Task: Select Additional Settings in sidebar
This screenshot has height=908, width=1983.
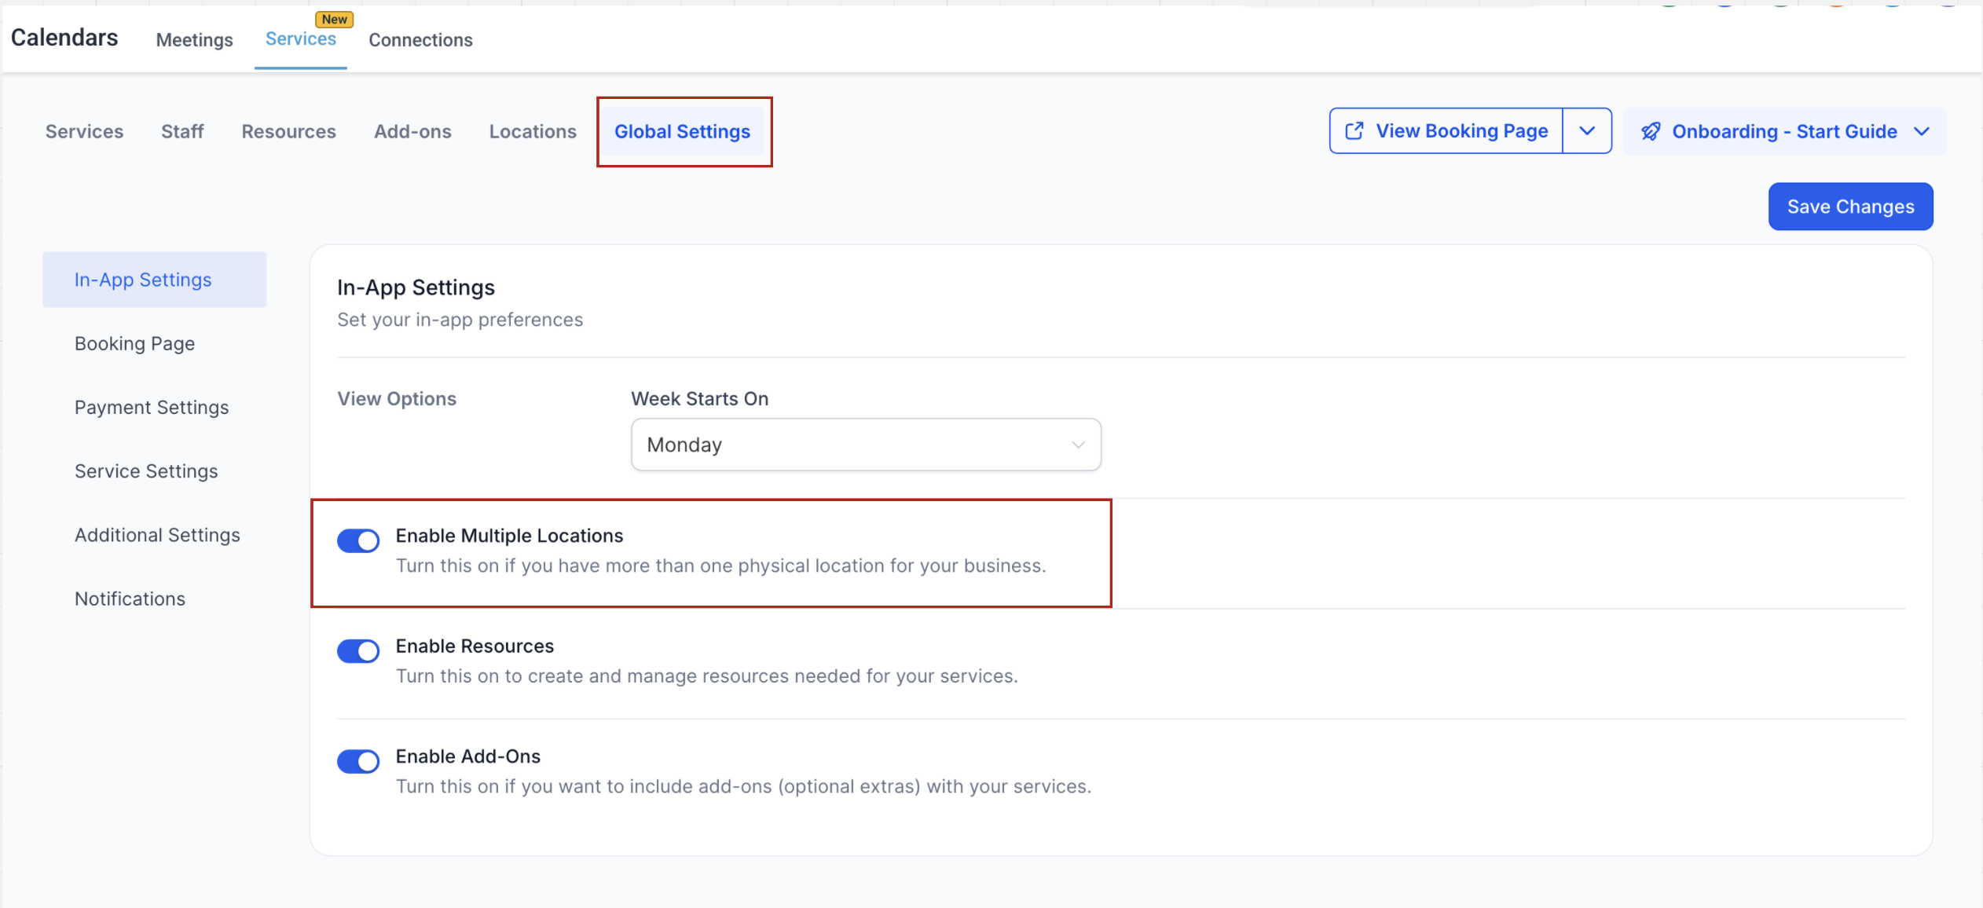Action: 157,535
